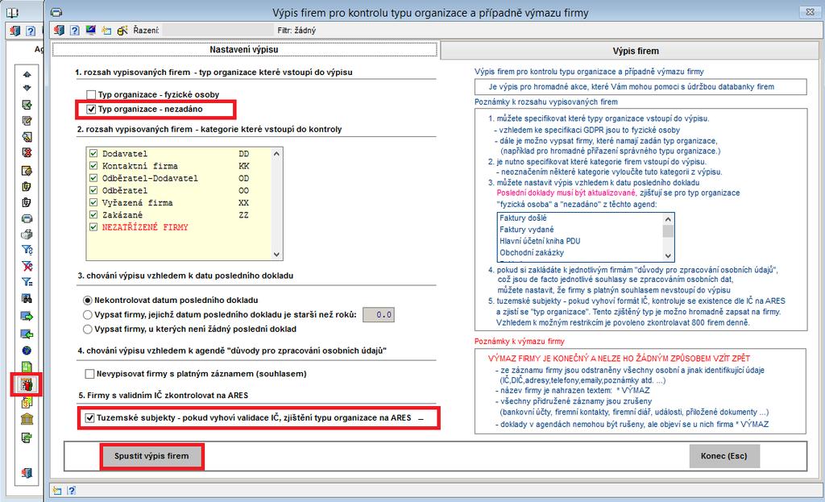Click the highlighted red people firm-listing icon
The width and height of the screenshot is (825, 502).
point(27,384)
